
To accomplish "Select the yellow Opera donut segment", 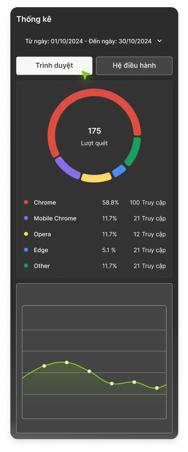I will pos(96,177).
